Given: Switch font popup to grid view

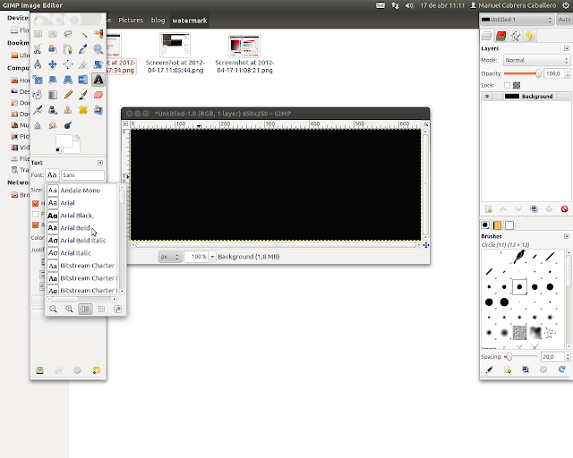Looking at the screenshot, I should [101, 309].
